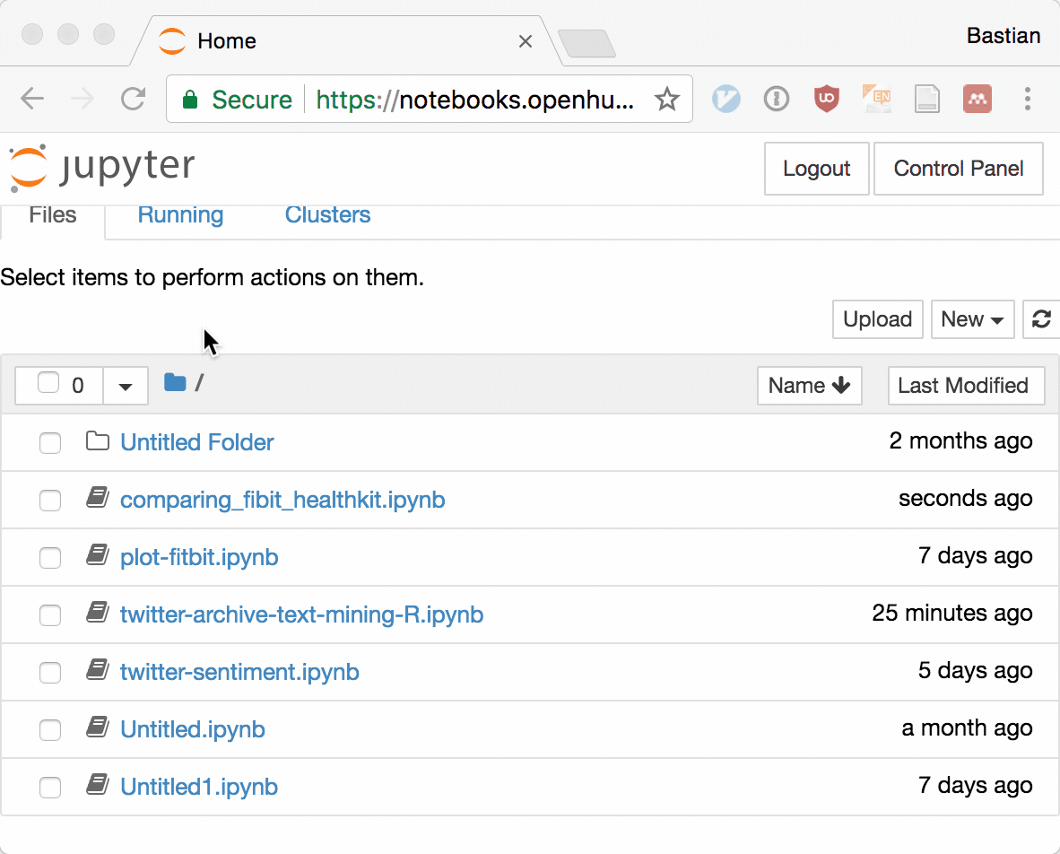Switch to the Files tab
1060x854 pixels.
53,215
